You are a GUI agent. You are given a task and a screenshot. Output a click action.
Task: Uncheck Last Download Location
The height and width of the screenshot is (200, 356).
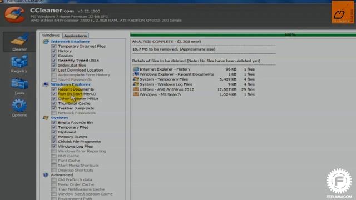[x=54, y=70]
